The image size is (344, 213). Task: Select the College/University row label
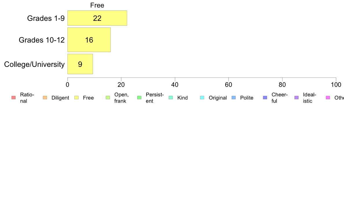34,64
